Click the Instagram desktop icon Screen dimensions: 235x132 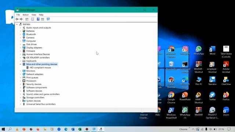[185, 51]
